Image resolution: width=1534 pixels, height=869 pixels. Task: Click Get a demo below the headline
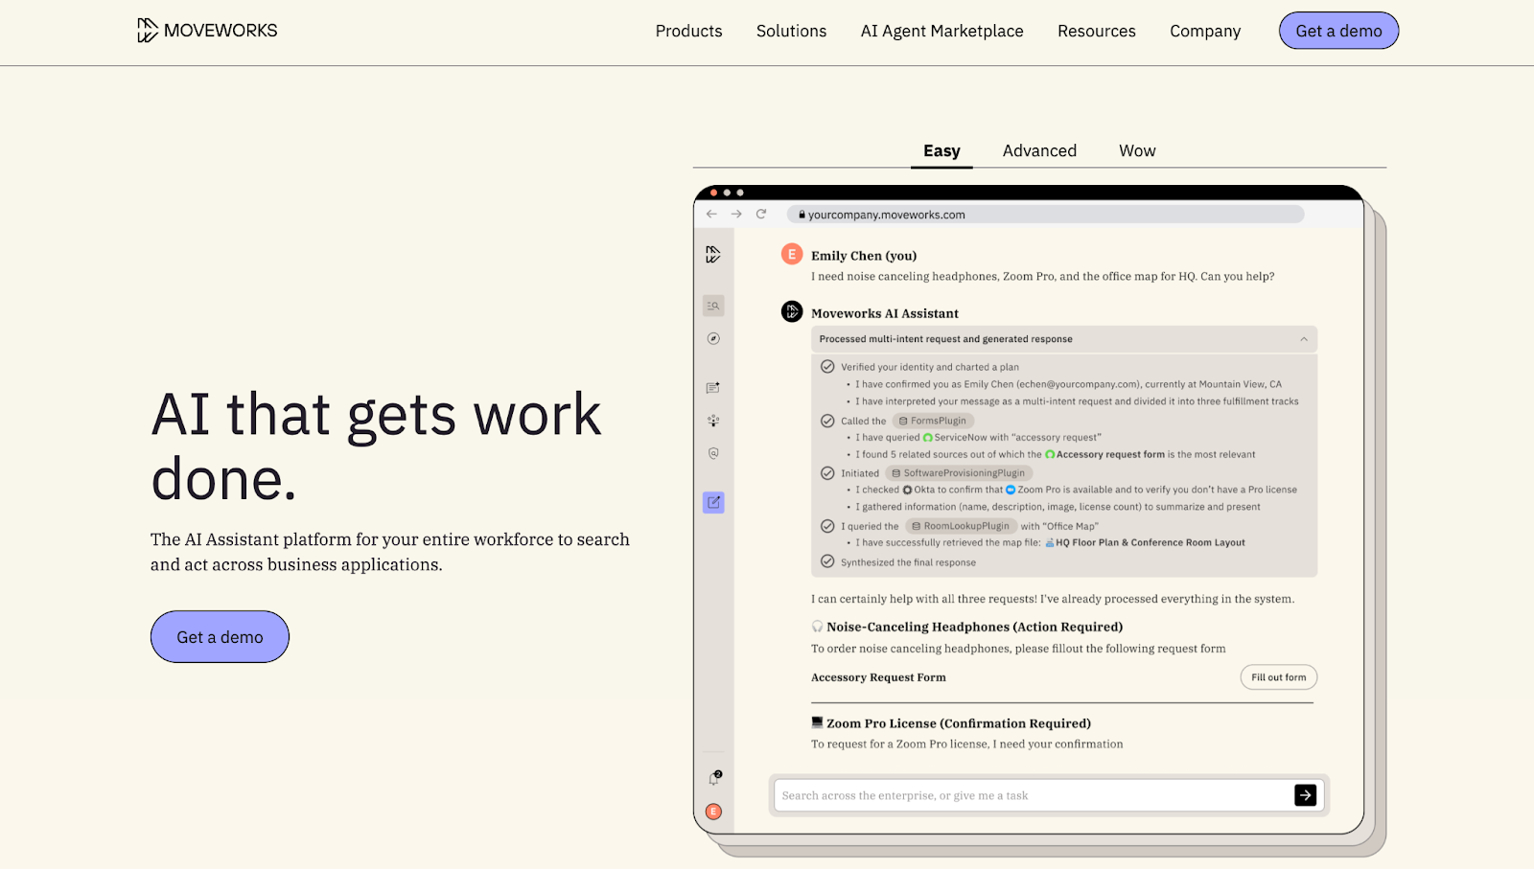point(220,637)
